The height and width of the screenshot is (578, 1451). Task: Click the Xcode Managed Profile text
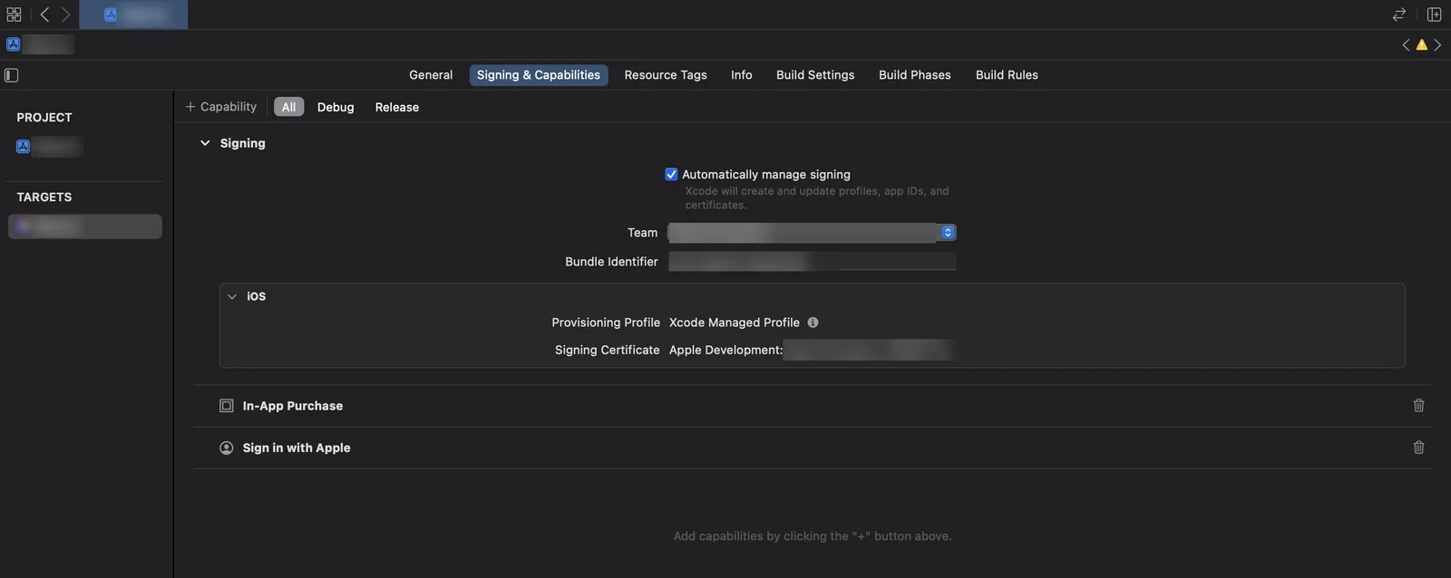click(735, 323)
